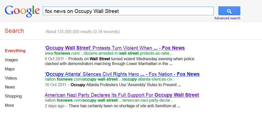Click the occupy-atlanta-silences green URL
The width and height of the screenshot is (262, 122).
[x=110, y=79]
